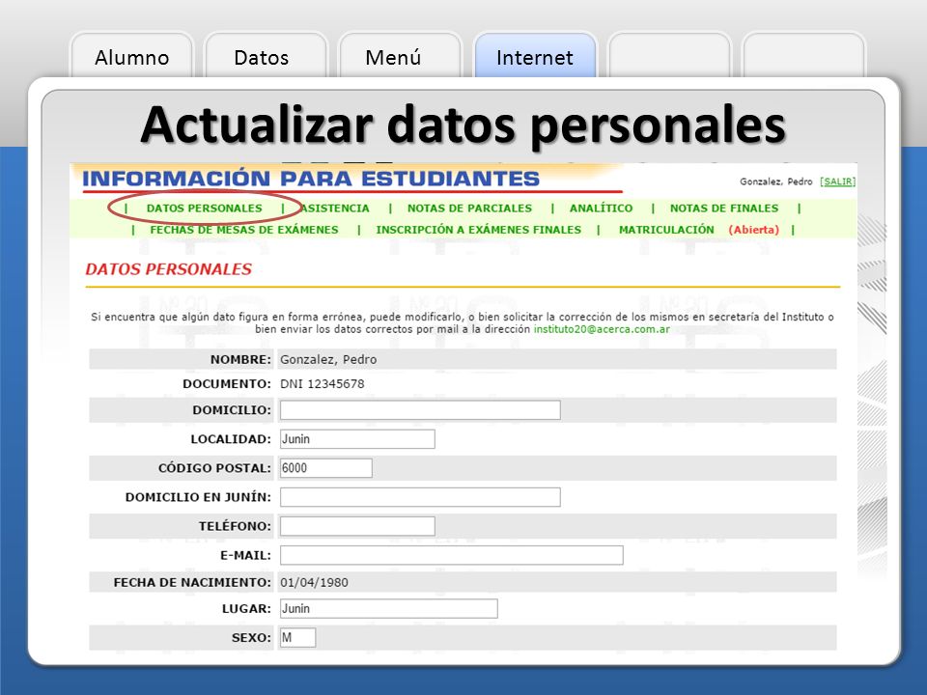Click the 'DNI 12345678' document value

[x=323, y=383]
